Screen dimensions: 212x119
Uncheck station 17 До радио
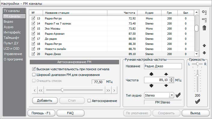[33, 39]
